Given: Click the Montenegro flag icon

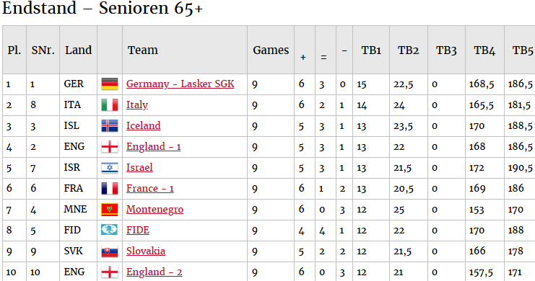Looking at the screenshot, I should coord(110,210).
